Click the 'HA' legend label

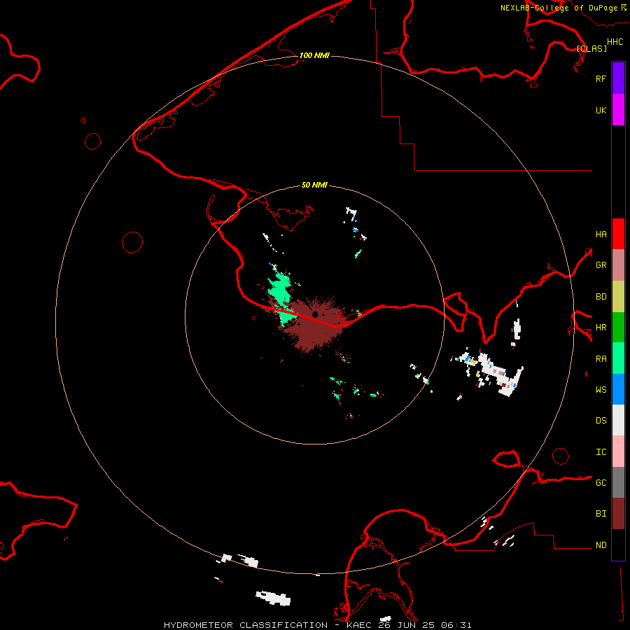point(601,234)
